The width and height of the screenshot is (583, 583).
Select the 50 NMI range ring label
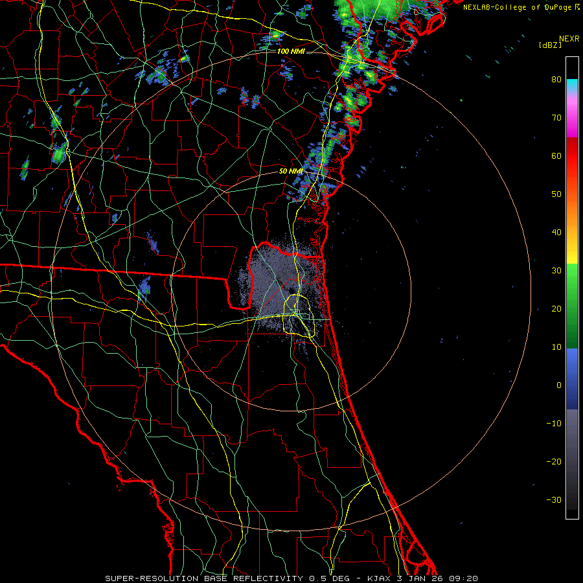click(x=291, y=172)
